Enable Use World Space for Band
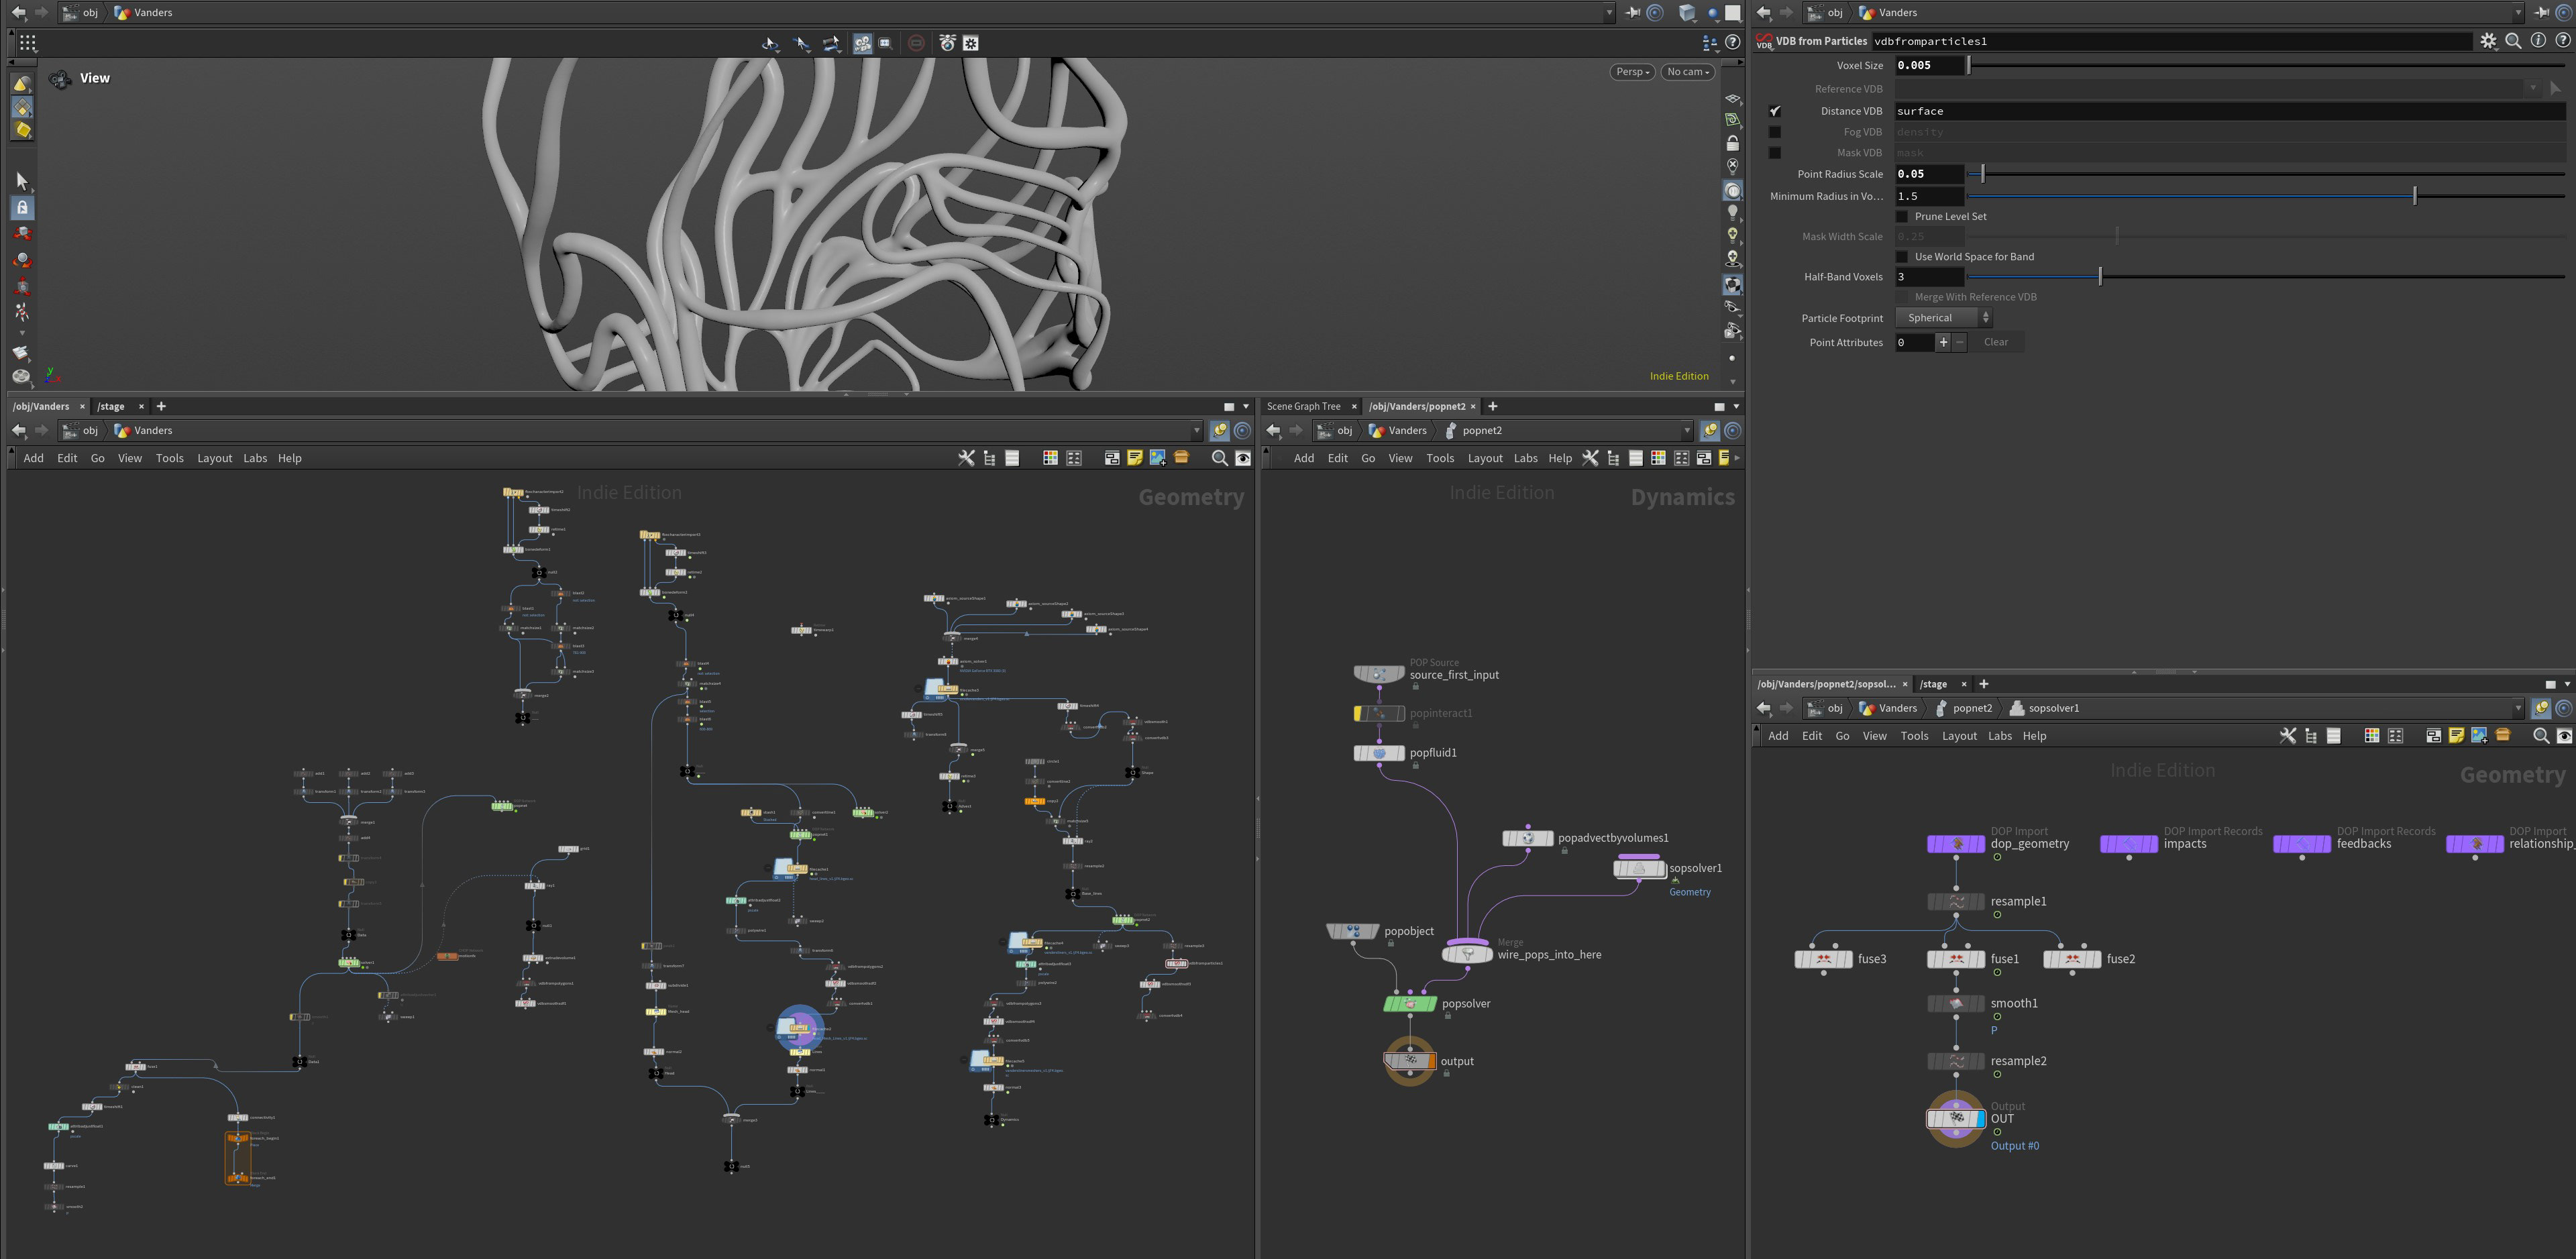This screenshot has height=1259, width=2576. tap(1902, 257)
